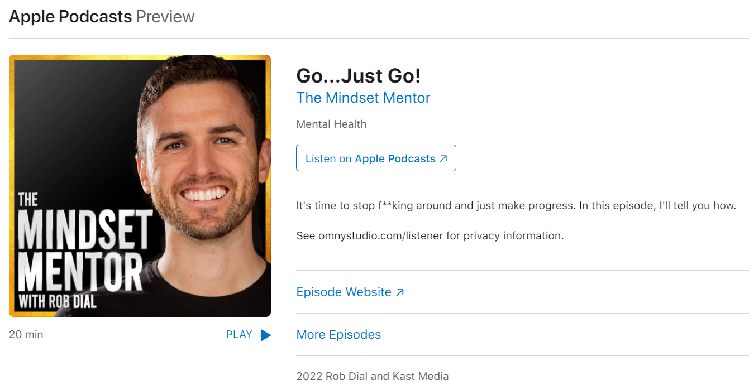Click the omnystudio.com/listener privacy line
The height and width of the screenshot is (390, 749).
coord(430,235)
